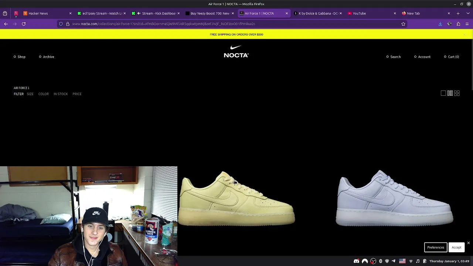This screenshot has width=473, height=266.
Task: Switch to ecl1psey Stream Kick tab
Action: coord(101,13)
